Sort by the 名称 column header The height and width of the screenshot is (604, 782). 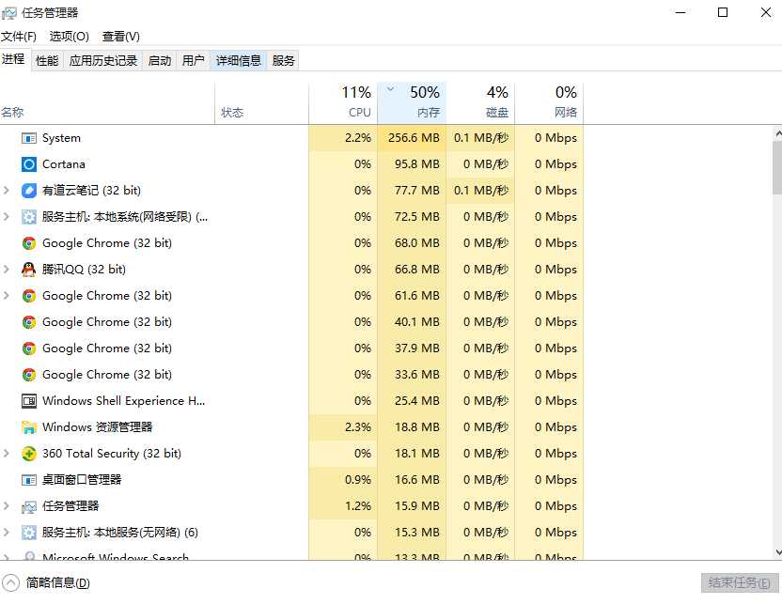point(107,103)
